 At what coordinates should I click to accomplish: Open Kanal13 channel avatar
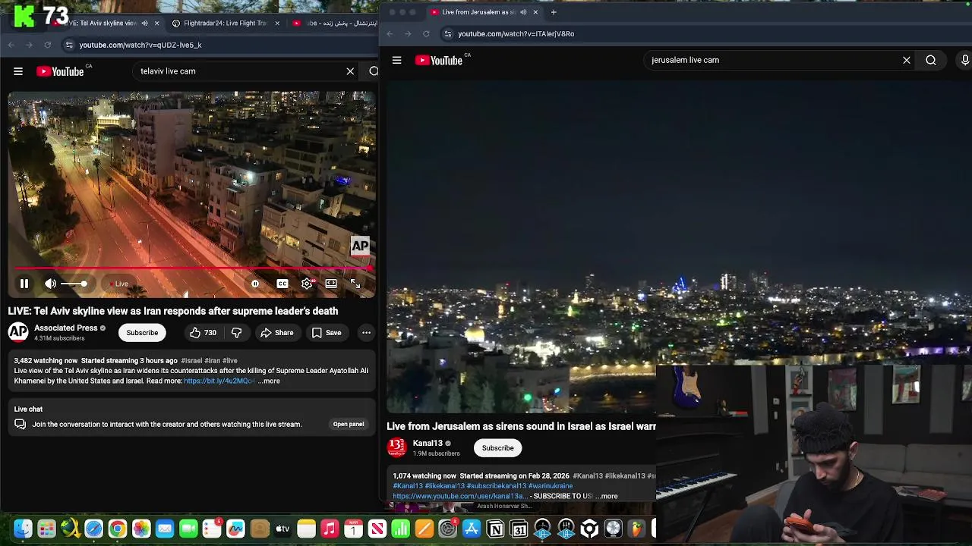396,447
